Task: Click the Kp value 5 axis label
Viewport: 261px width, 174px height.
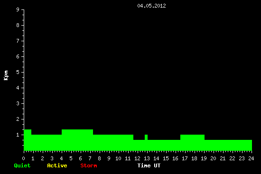Action: click(18, 72)
